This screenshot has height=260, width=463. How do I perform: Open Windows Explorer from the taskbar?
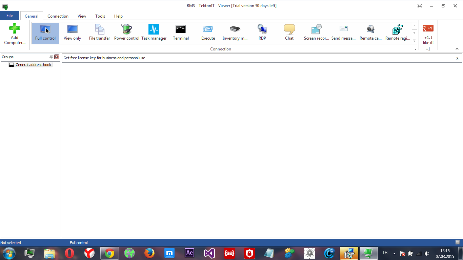pyautogui.click(x=49, y=253)
